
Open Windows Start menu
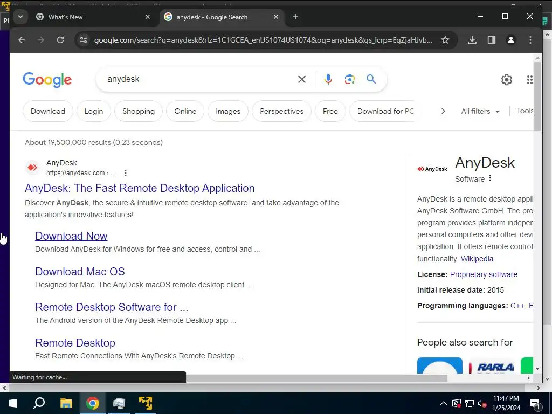(x=13, y=403)
